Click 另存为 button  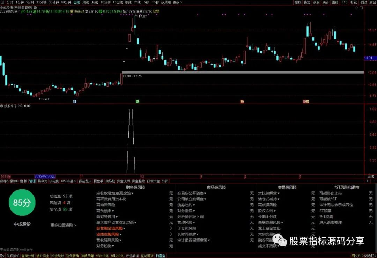click(x=42, y=181)
